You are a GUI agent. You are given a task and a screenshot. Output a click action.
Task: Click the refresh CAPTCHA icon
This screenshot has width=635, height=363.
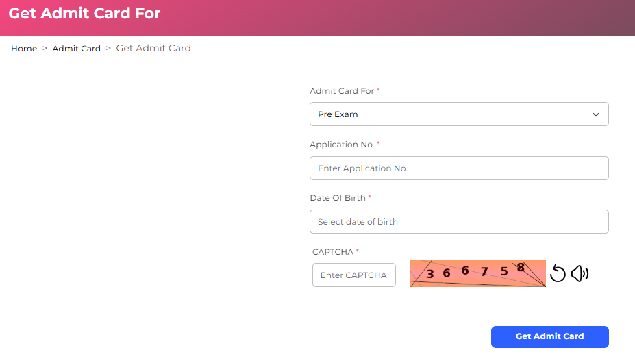[x=558, y=274]
